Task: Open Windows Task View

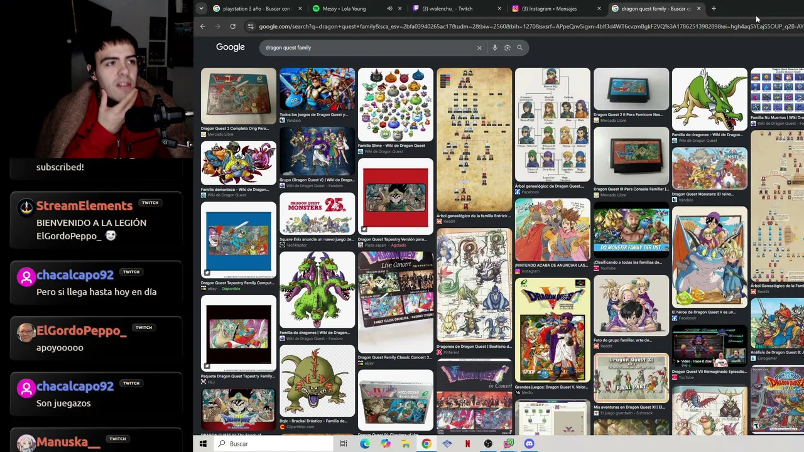Action: pos(344,444)
